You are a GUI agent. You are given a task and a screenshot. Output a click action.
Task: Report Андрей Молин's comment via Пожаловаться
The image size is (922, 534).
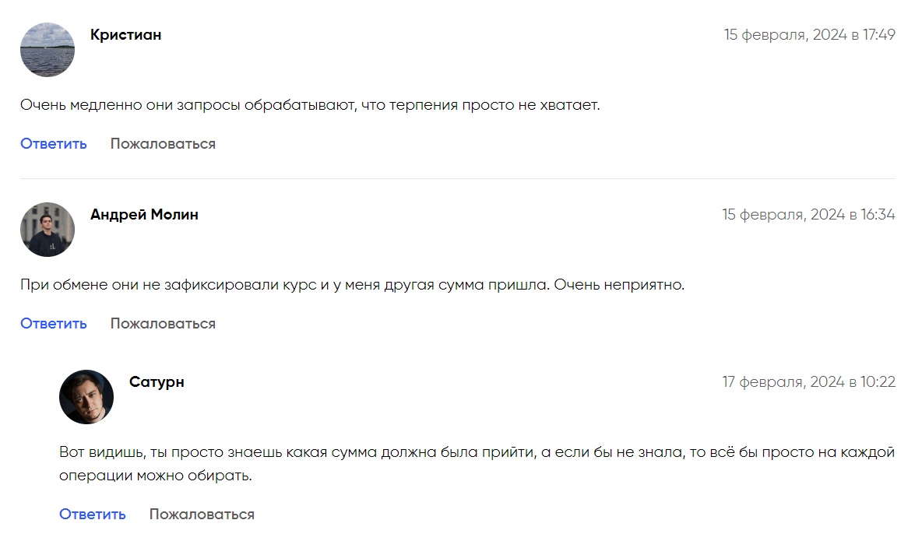(163, 324)
